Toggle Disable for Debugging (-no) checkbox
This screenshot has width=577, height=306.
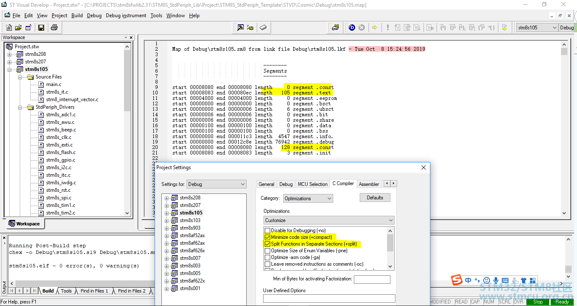pos(267,230)
